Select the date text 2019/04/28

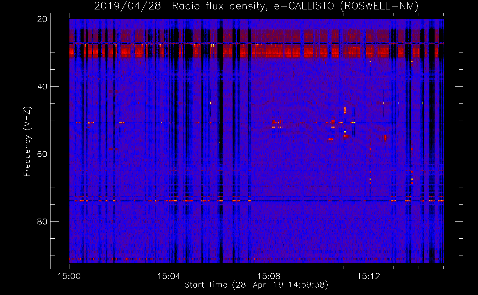(128, 6)
